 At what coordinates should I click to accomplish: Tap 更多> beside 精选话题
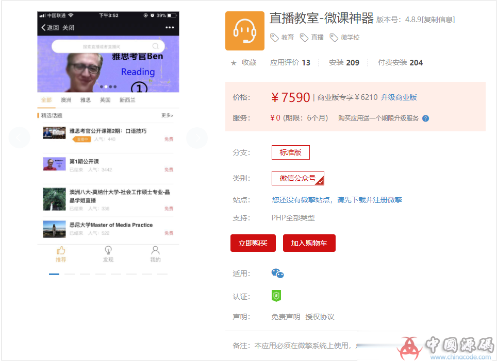pos(168,115)
